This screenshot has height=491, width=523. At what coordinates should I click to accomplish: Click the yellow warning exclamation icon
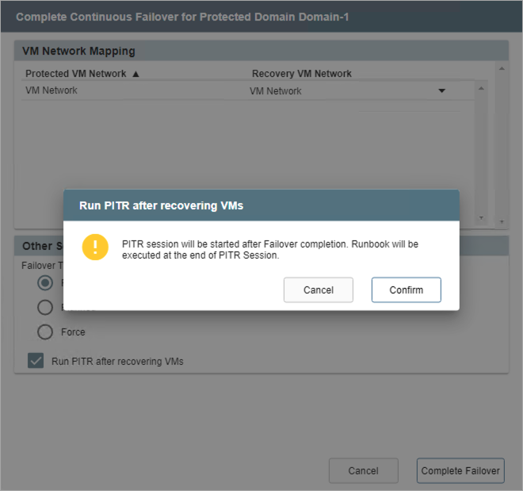[95, 247]
